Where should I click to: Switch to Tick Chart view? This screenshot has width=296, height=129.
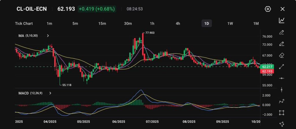[x=24, y=23]
